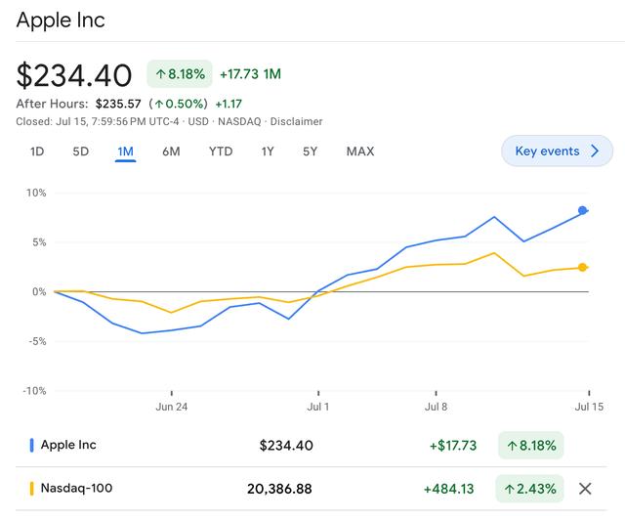Click the yellow Nasdaq-100 legend color marker
This screenshot has width=625, height=520.
[32, 489]
